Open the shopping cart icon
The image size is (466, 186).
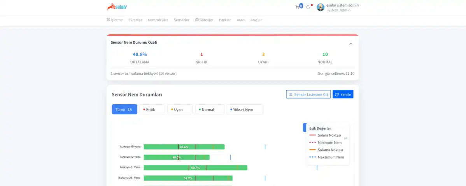pyautogui.click(x=298, y=7)
